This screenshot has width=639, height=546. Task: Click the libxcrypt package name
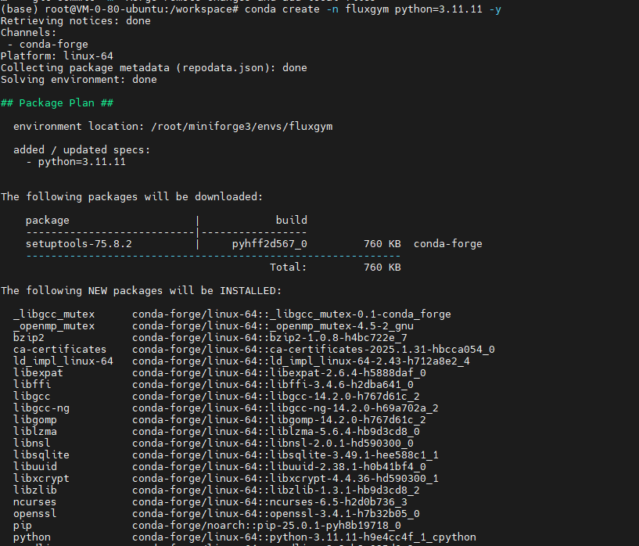(41, 479)
